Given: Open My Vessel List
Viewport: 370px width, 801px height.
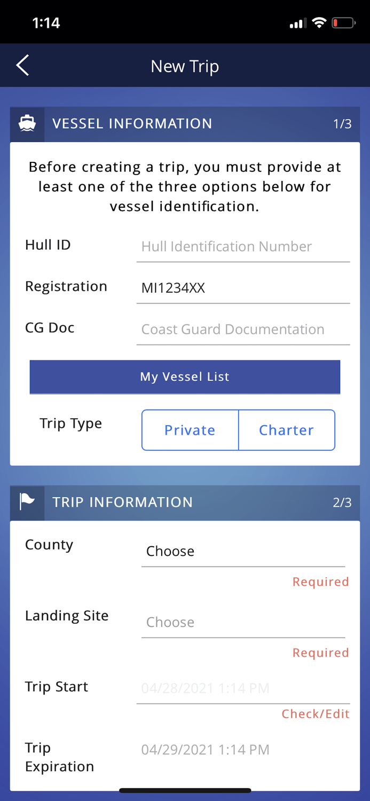Looking at the screenshot, I should click(x=185, y=377).
